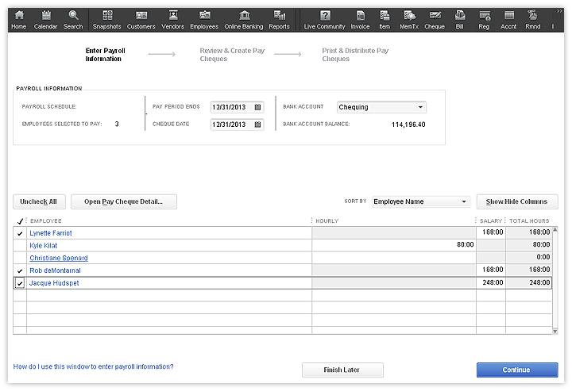
Task: Click the Salary column header
Action: (x=491, y=221)
